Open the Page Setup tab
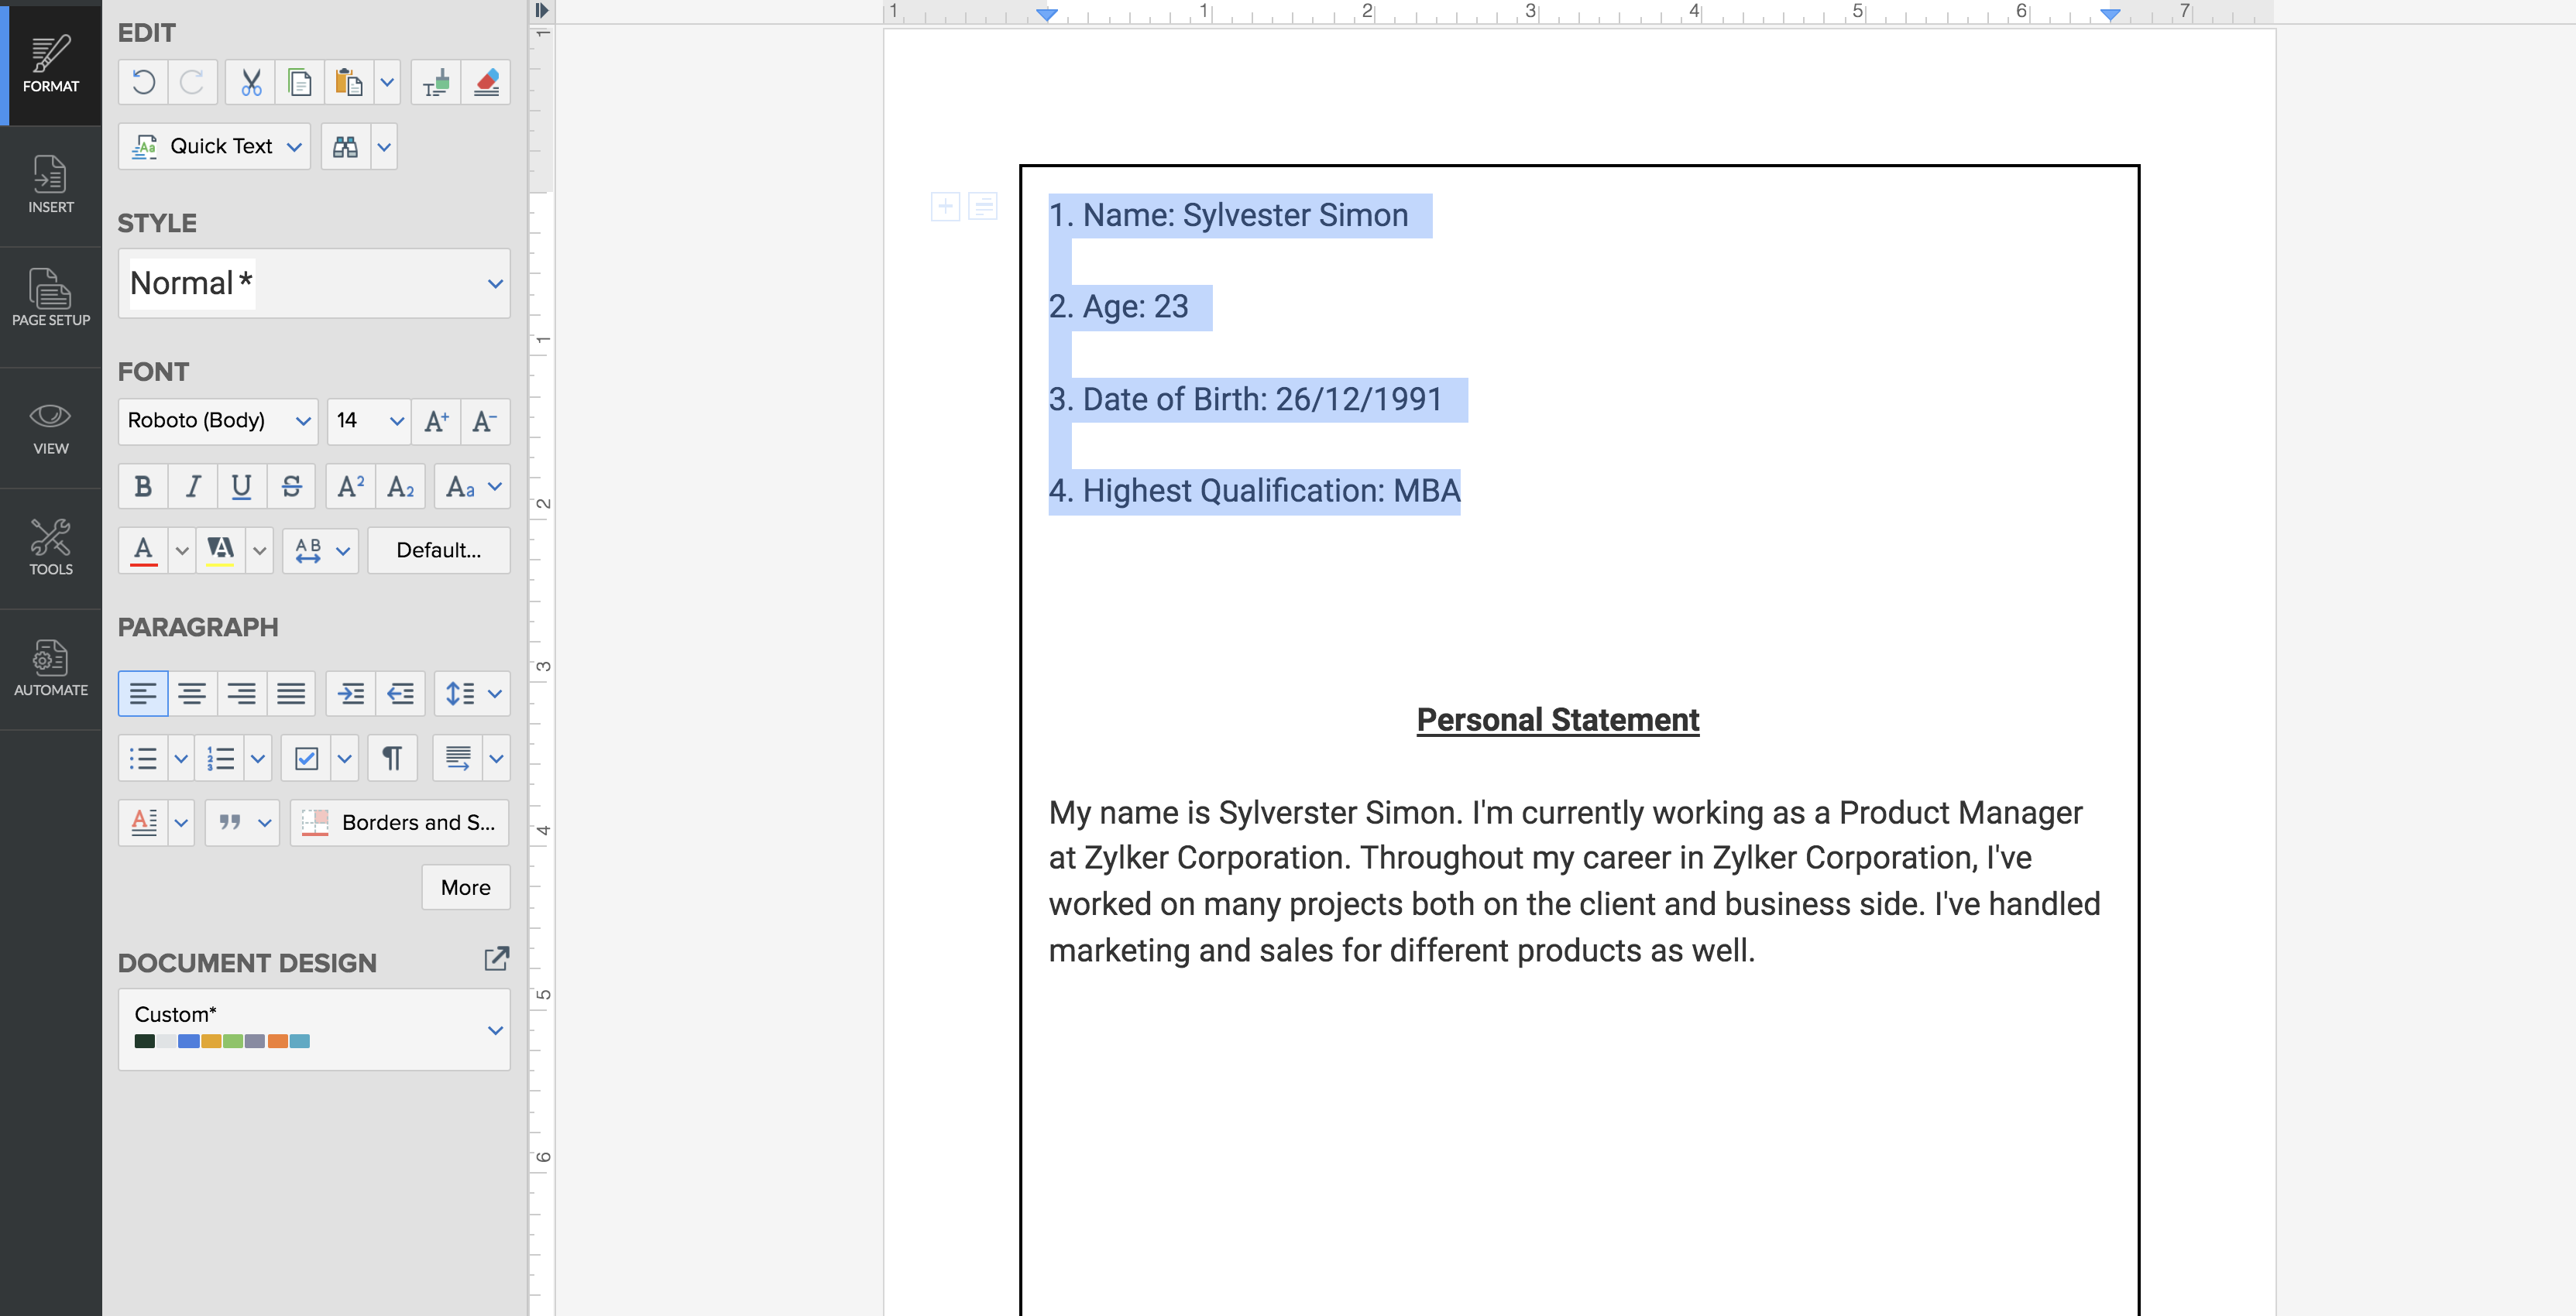 click(50, 298)
